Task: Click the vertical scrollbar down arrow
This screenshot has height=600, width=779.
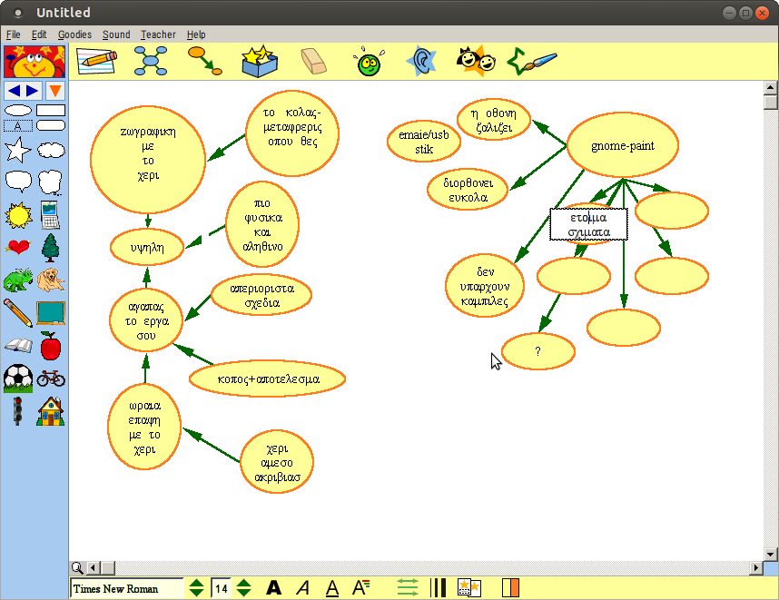Action: pyautogui.click(x=771, y=554)
